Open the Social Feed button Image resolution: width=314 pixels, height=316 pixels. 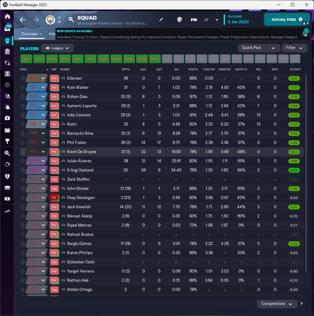[287, 19]
